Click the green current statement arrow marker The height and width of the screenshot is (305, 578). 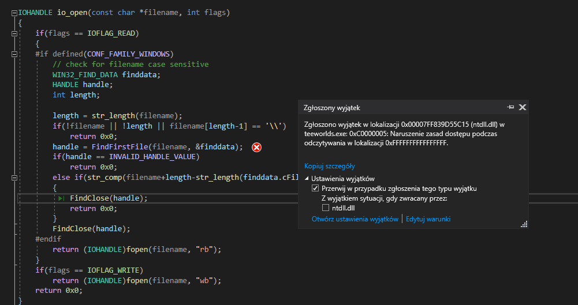point(61,198)
